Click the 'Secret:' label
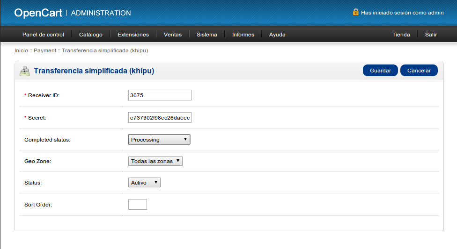Image resolution: width=457 pixels, height=249 pixels. (37, 118)
